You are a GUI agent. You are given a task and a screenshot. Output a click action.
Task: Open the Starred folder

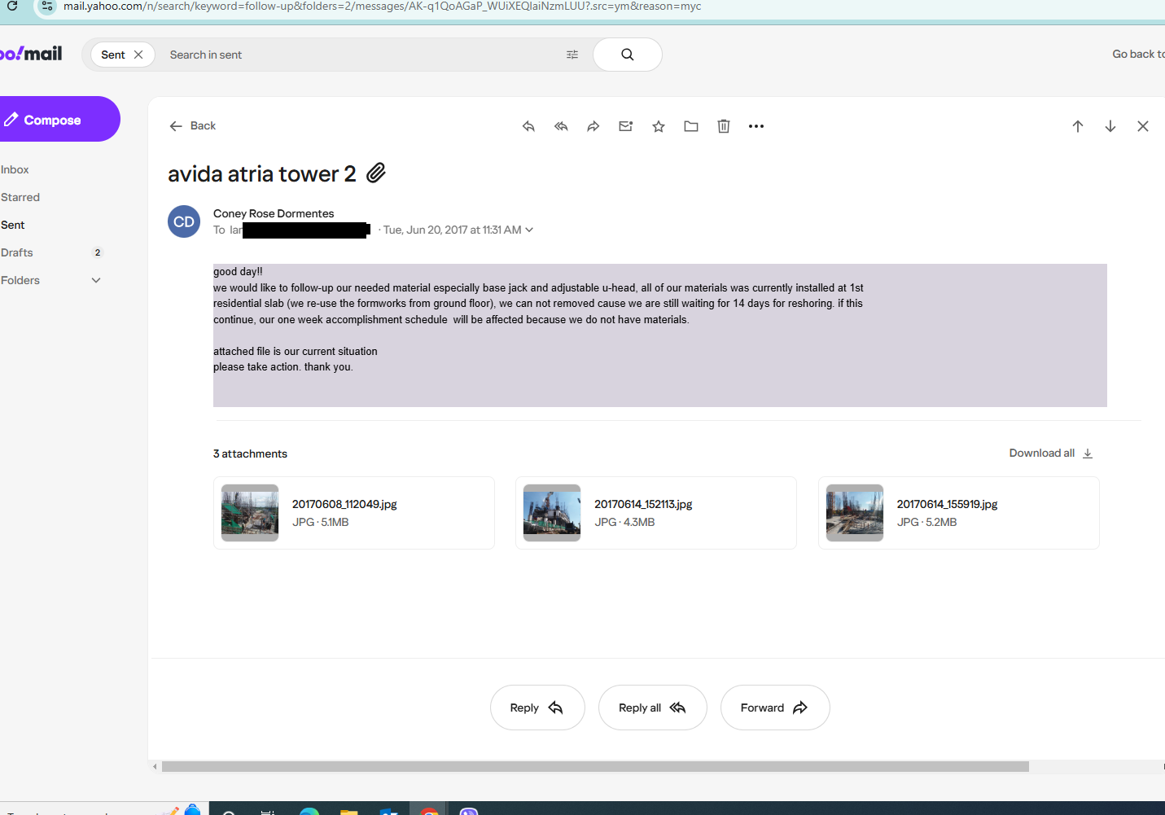pos(20,197)
